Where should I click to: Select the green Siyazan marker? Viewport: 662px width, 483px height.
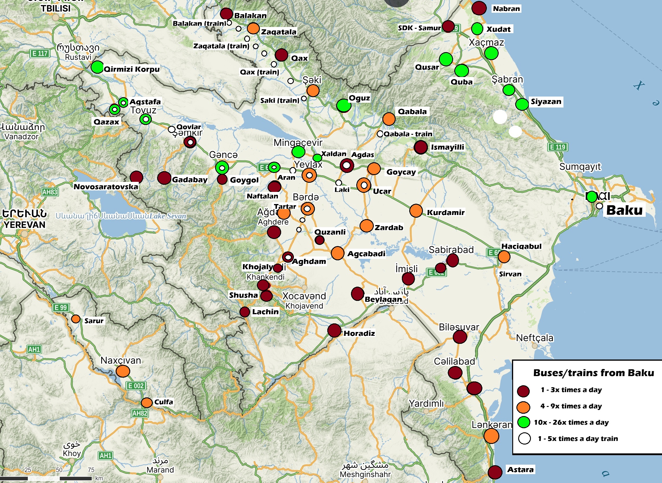pos(522,104)
